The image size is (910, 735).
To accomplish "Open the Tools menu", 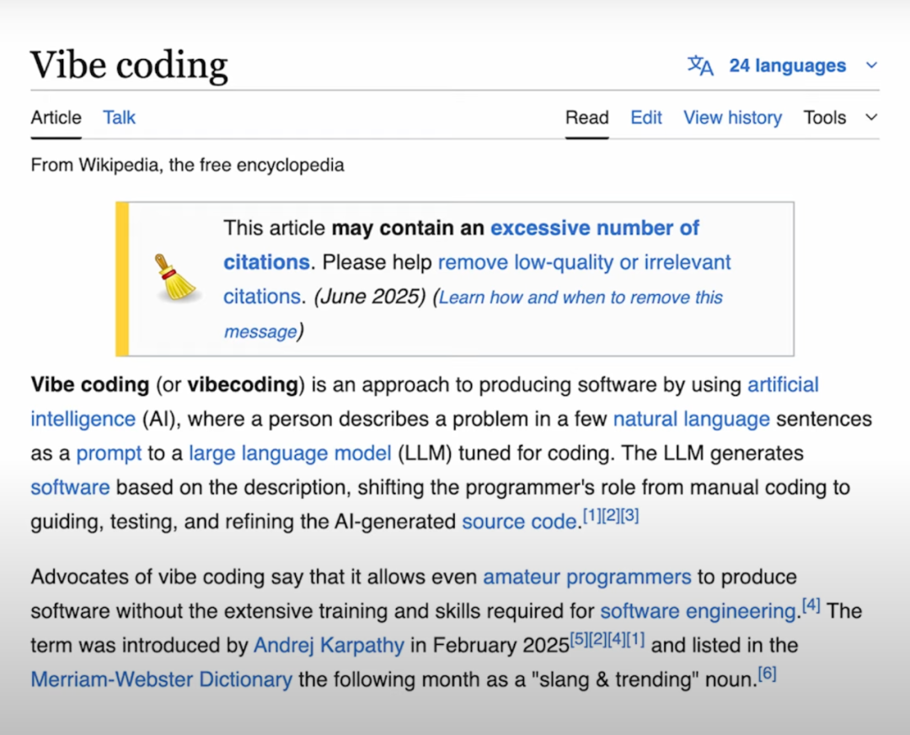I will click(824, 117).
